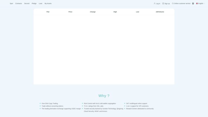
Task: Click the Change column header
Action: 93,12
